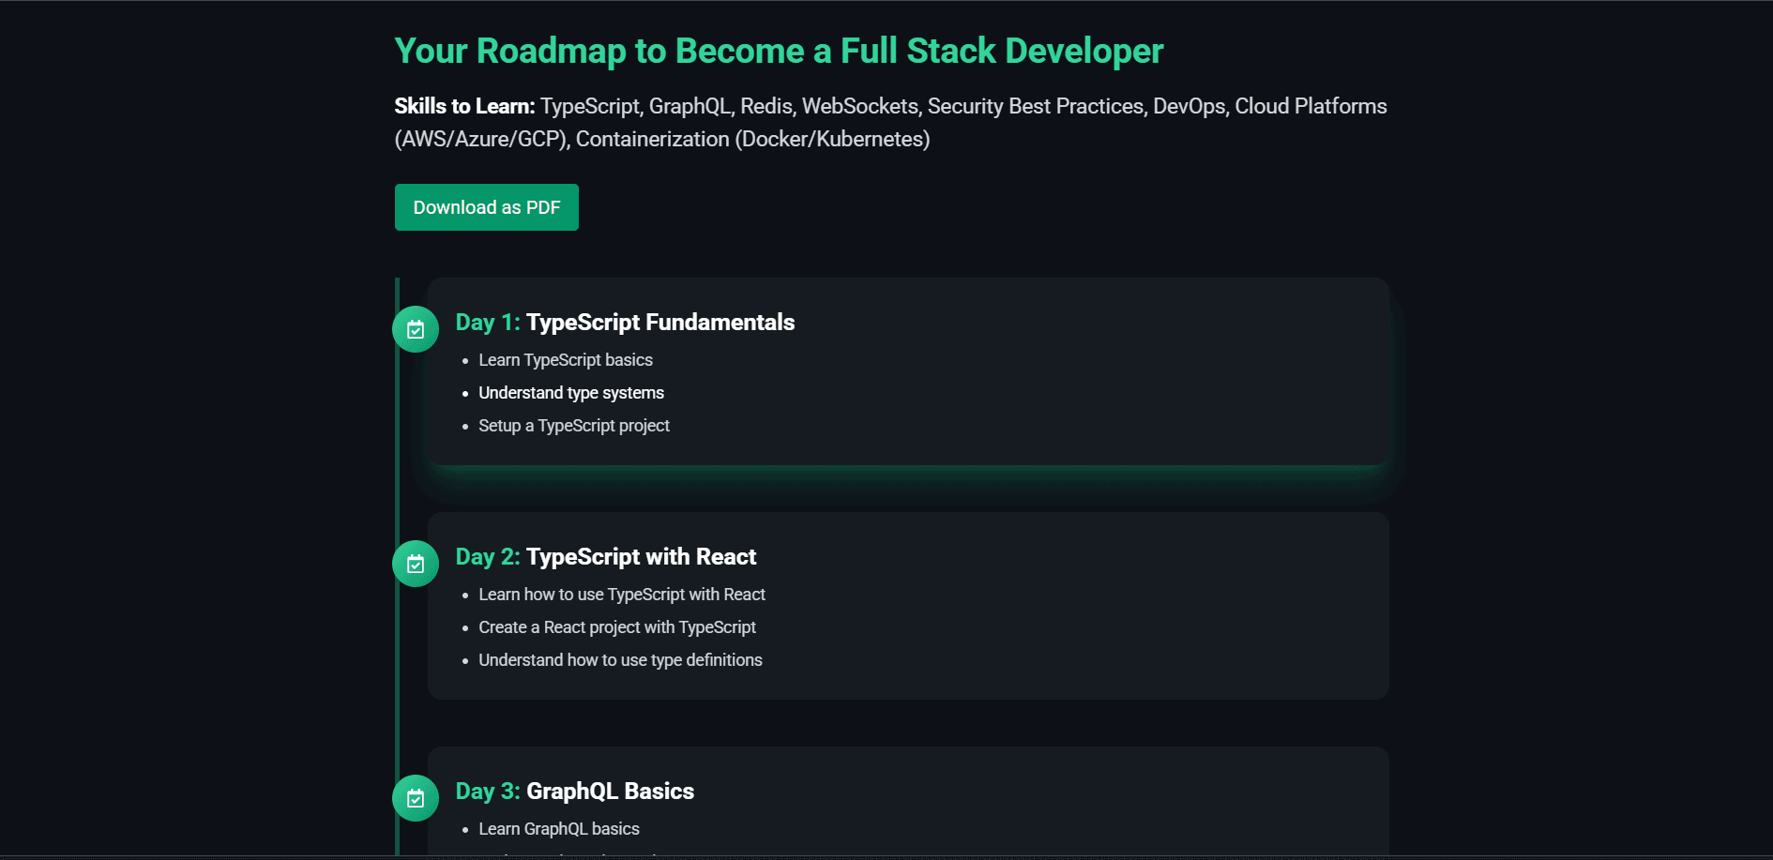
Task: Click the Day 3 calendar check icon
Action: click(x=415, y=798)
